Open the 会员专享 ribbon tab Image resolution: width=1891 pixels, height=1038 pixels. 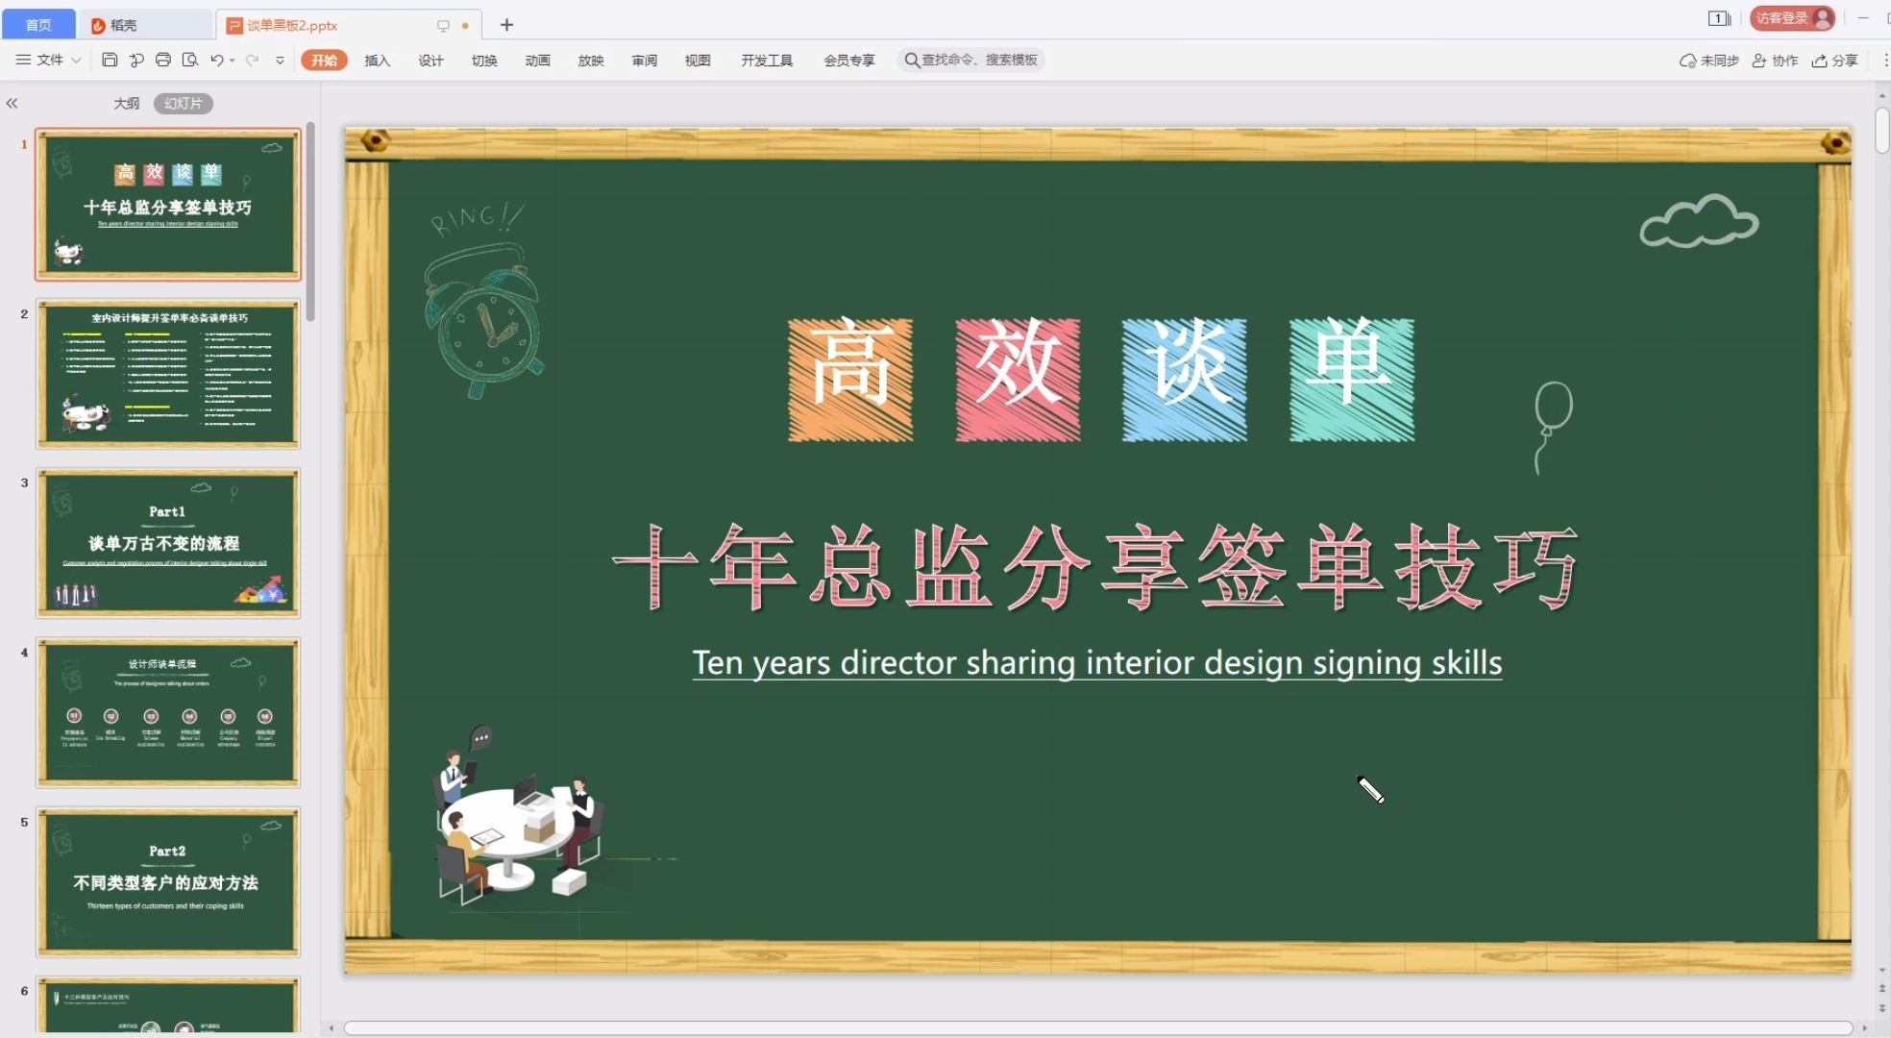coord(849,61)
